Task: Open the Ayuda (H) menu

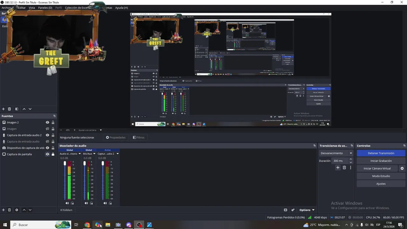Action: pos(121,8)
